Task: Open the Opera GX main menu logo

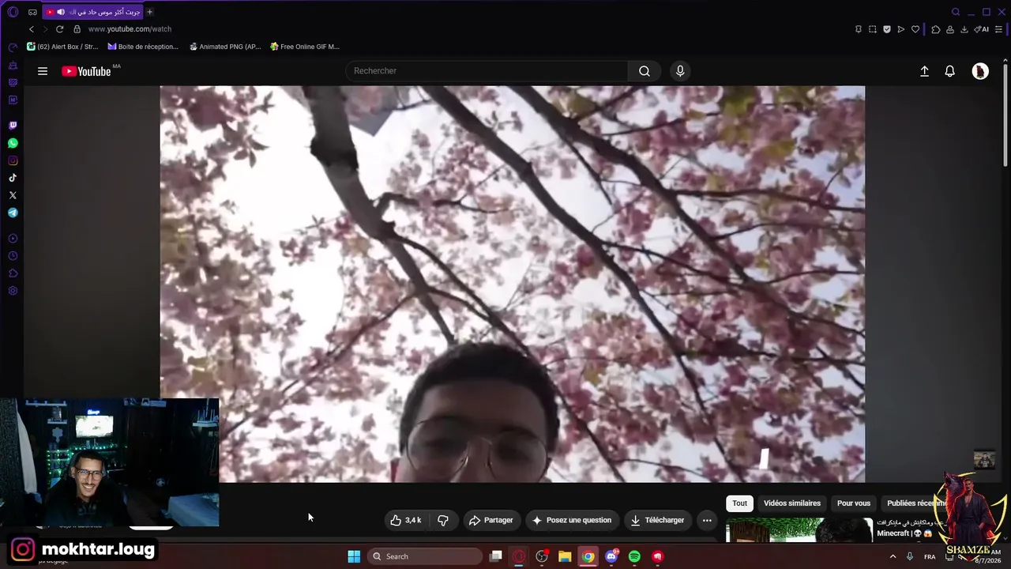Action: pyautogui.click(x=13, y=12)
